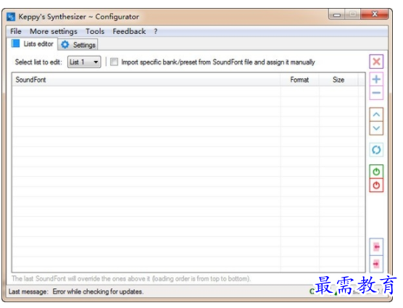Open the Tools menu
Screen dimensions: 403x308
coord(95,31)
